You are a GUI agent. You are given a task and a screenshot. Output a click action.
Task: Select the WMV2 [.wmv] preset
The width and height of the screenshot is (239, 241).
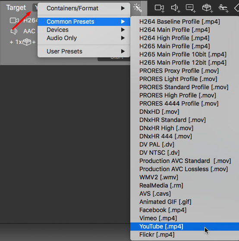tap(185, 177)
